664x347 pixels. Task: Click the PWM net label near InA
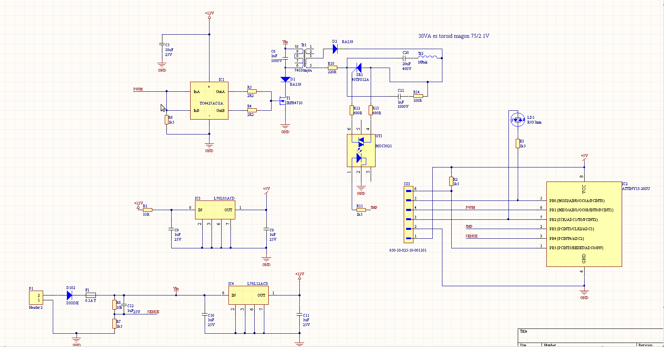(138, 89)
